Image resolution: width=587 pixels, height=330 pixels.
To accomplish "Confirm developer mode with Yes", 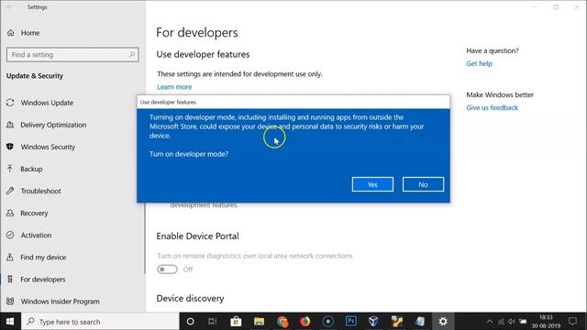I will click(x=372, y=184).
